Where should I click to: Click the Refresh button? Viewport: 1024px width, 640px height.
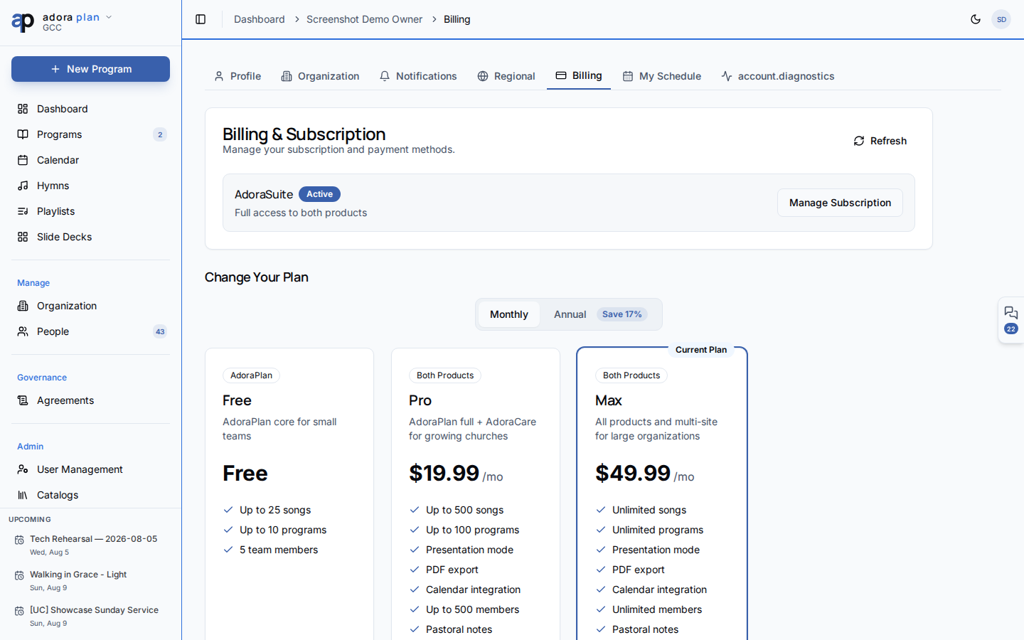[880, 141]
